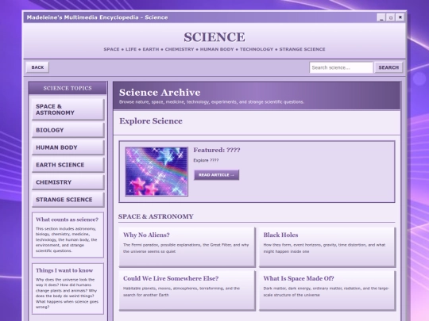Close the encyclopedia window
Image resolution: width=429 pixels, height=321 pixels.
coord(400,17)
